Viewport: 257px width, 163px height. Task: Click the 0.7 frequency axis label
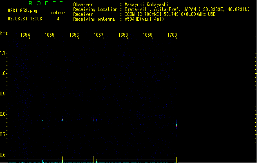point(3,134)
